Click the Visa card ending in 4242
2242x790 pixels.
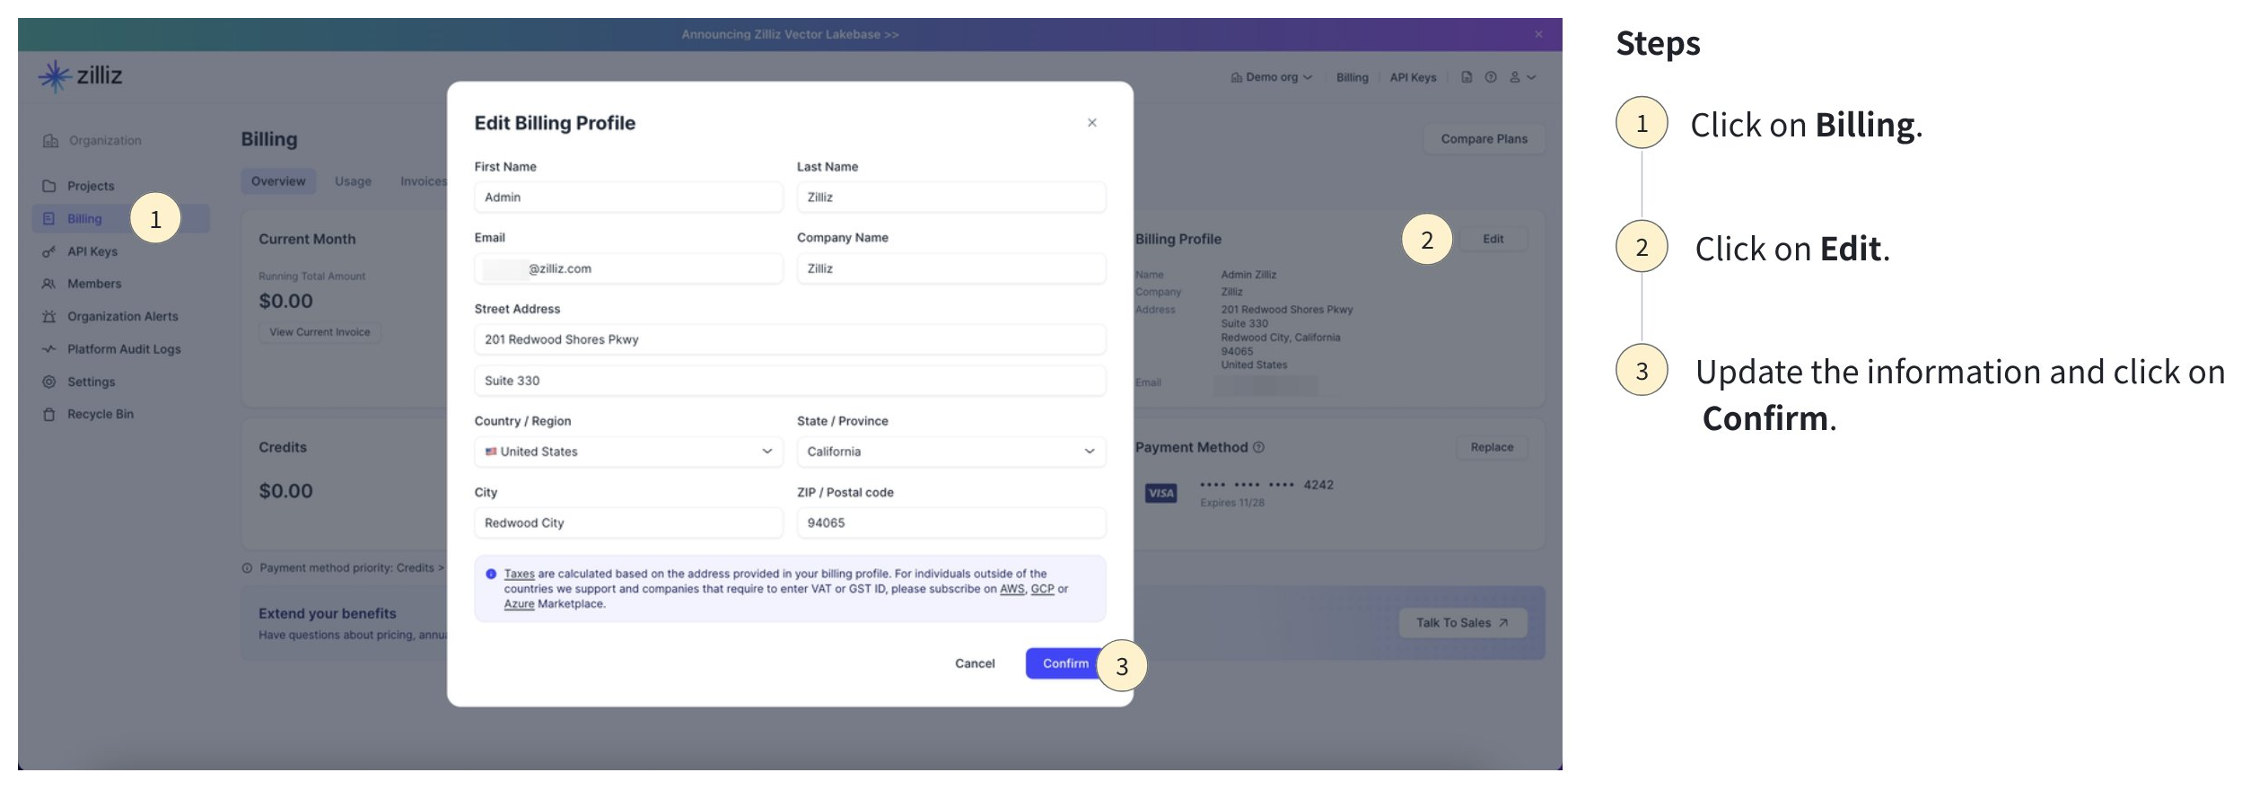tap(1239, 492)
